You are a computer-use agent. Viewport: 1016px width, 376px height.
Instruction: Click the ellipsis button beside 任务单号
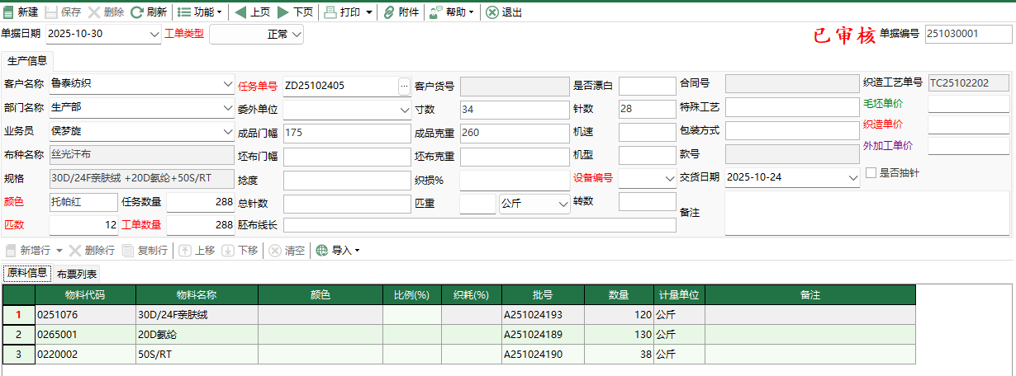pos(404,85)
